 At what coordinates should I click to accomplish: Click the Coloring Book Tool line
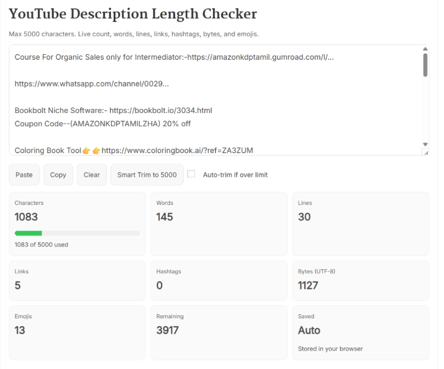coord(134,150)
